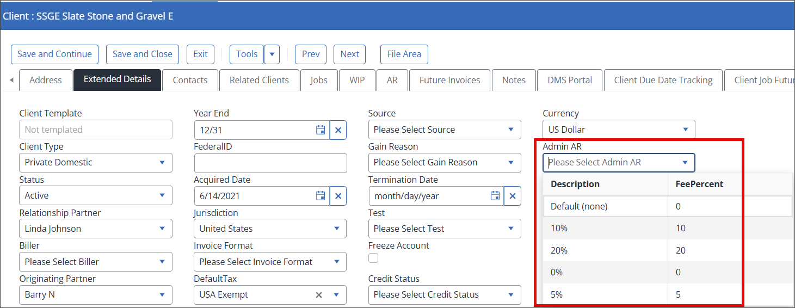Viewport: 795px width, 308px height.
Task: Open the Termination Date calendar picker
Action: click(495, 196)
